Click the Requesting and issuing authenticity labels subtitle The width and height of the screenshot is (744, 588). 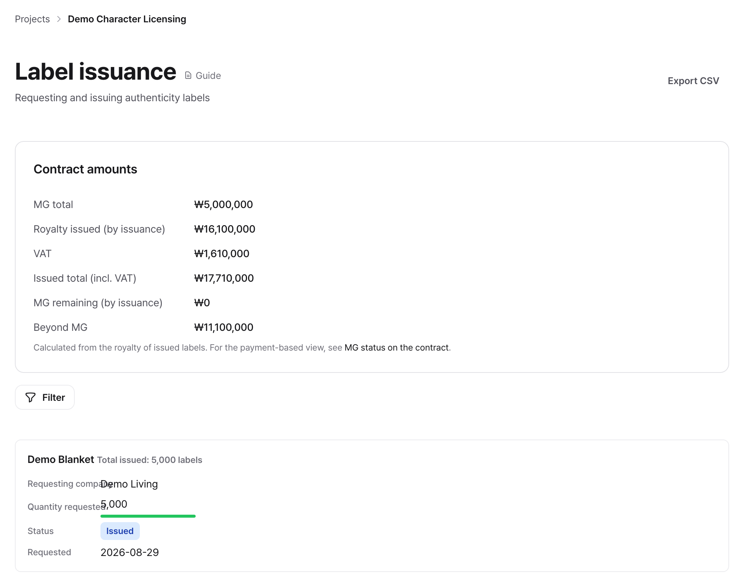pyautogui.click(x=112, y=98)
